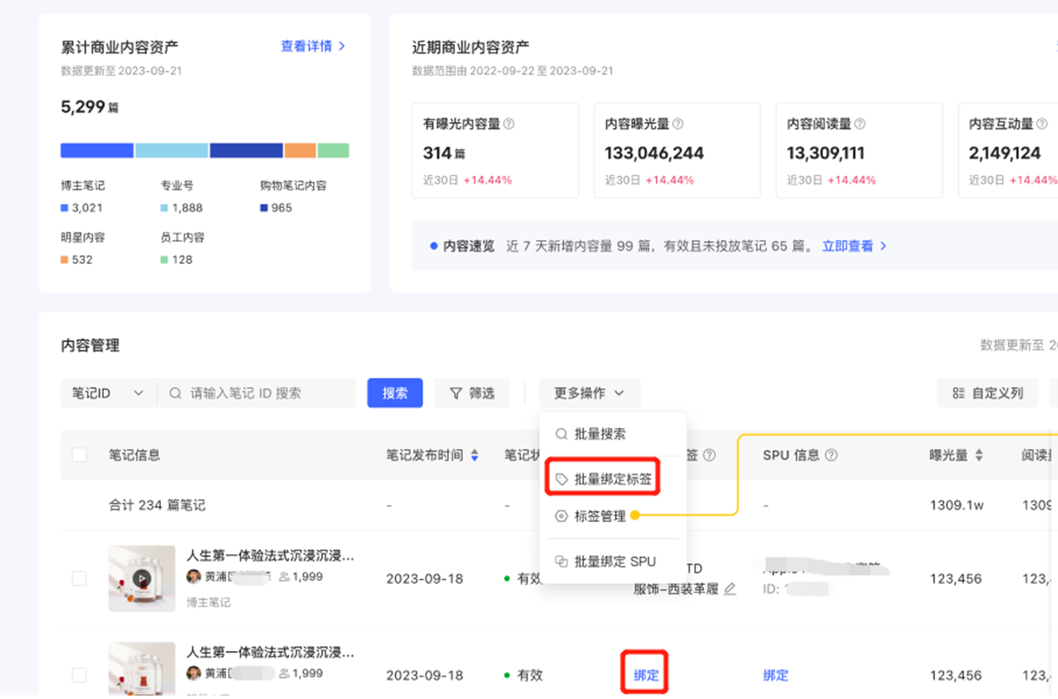This screenshot has width=1058, height=699.
Task: Click the 明星内容 orange bar segment
Action: click(x=300, y=151)
